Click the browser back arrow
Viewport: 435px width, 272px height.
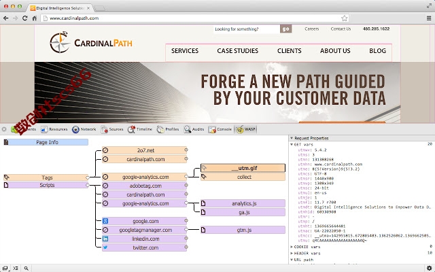pyautogui.click(x=6, y=18)
